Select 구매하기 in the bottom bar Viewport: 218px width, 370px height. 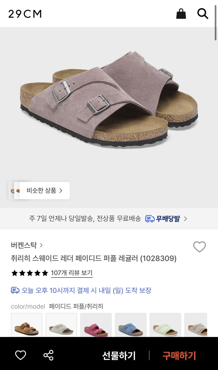pyautogui.click(x=179, y=356)
